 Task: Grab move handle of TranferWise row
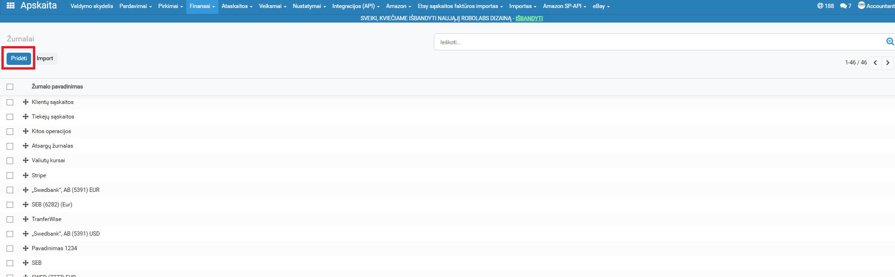click(25, 219)
